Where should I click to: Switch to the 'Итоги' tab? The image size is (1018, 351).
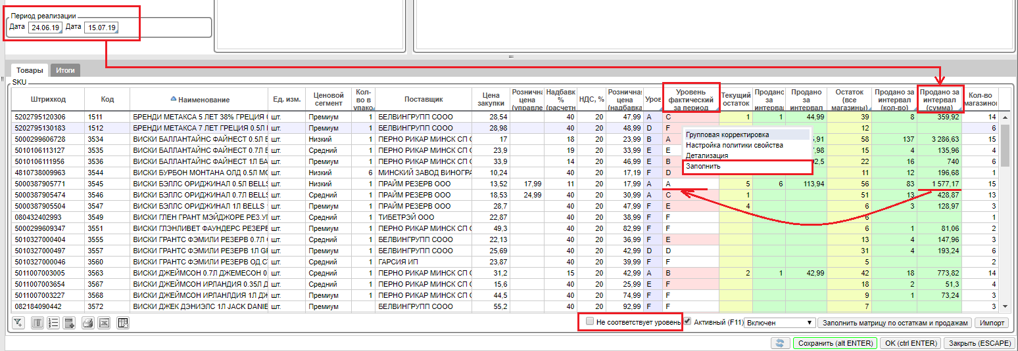[65, 70]
